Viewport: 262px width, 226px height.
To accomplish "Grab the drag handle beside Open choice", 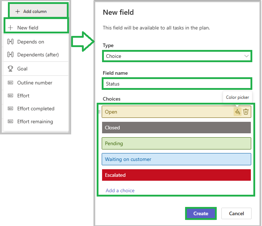I will pos(99,112).
